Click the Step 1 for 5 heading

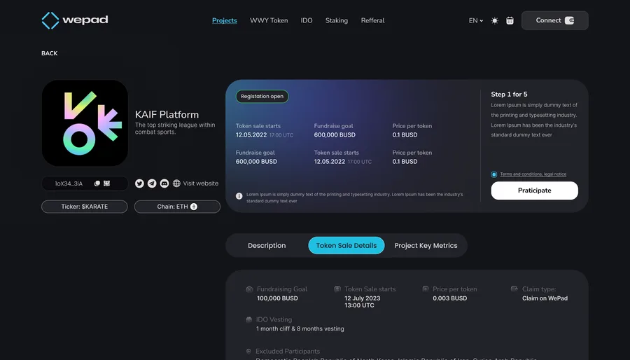point(509,94)
